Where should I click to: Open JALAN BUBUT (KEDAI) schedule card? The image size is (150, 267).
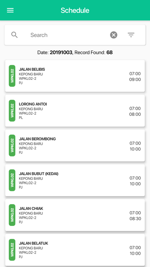point(75,180)
